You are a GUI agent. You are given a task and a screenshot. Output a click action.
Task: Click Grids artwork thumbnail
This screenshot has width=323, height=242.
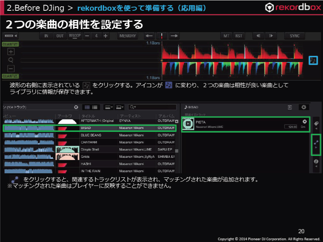pos(67,157)
